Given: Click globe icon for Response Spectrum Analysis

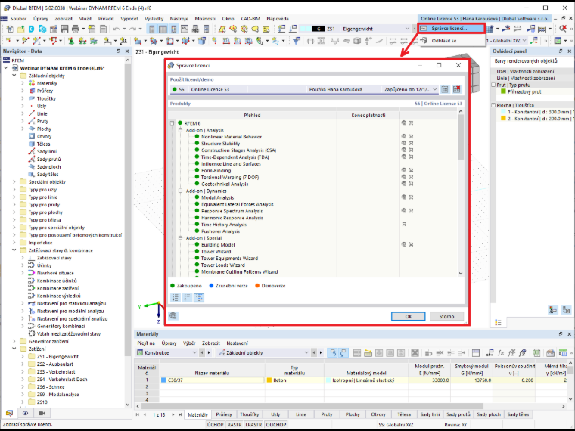Looking at the screenshot, I should 404,211.
